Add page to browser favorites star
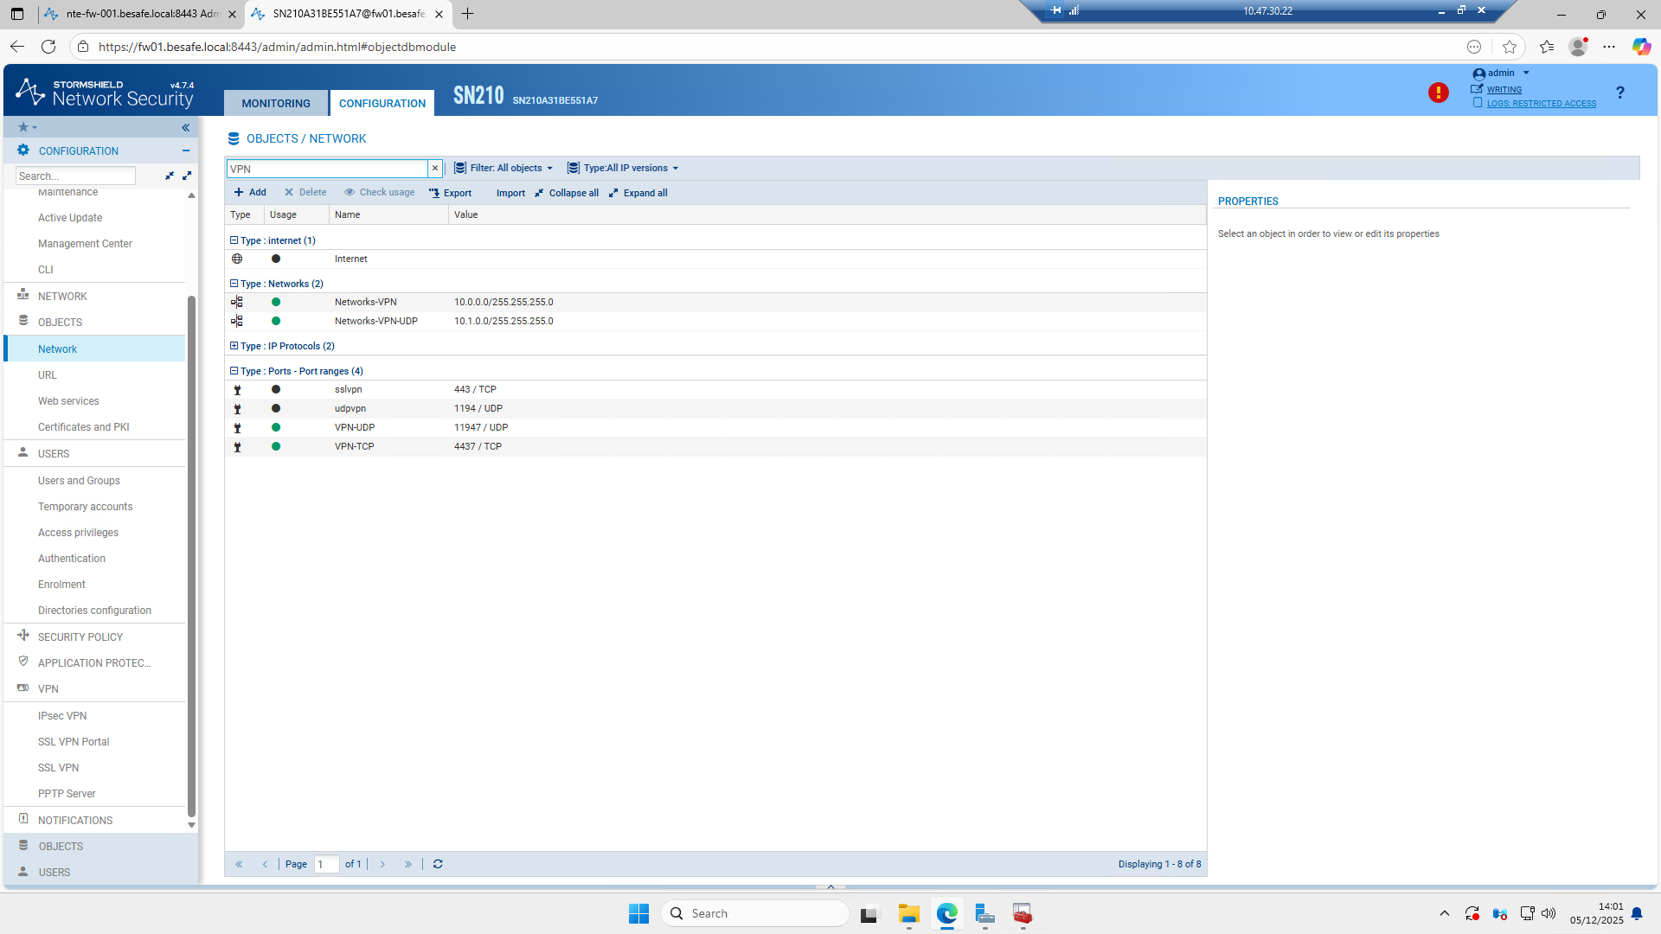 [1510, 47]
